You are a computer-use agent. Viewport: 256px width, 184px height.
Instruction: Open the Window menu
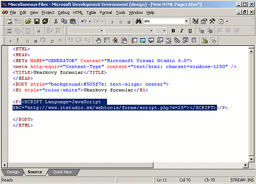point(135,13)
